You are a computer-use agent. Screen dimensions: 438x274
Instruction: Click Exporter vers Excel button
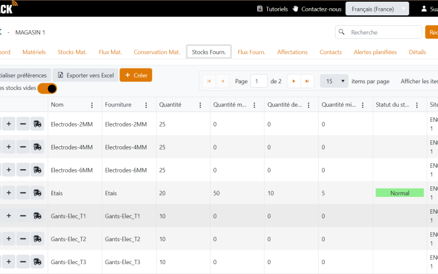click(86, 75)
